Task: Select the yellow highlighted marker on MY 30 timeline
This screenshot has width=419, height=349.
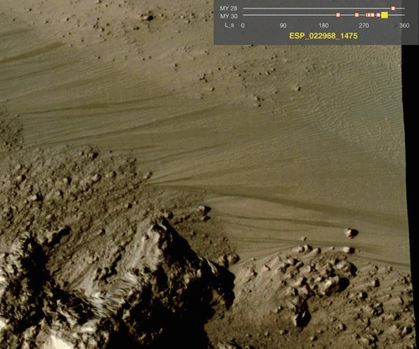Action: coord(385,15)
